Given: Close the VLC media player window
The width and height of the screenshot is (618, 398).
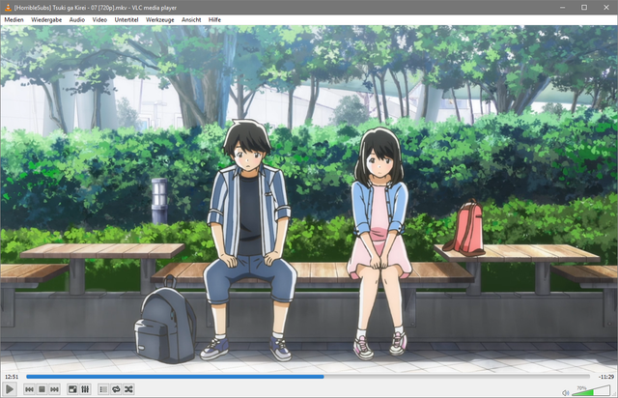Looking at the screenshot, I should click(606, 7).
